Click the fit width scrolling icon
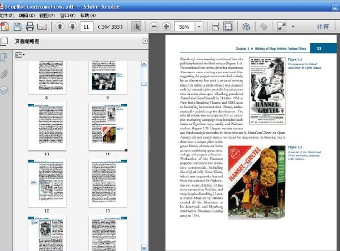 point(215,27)
